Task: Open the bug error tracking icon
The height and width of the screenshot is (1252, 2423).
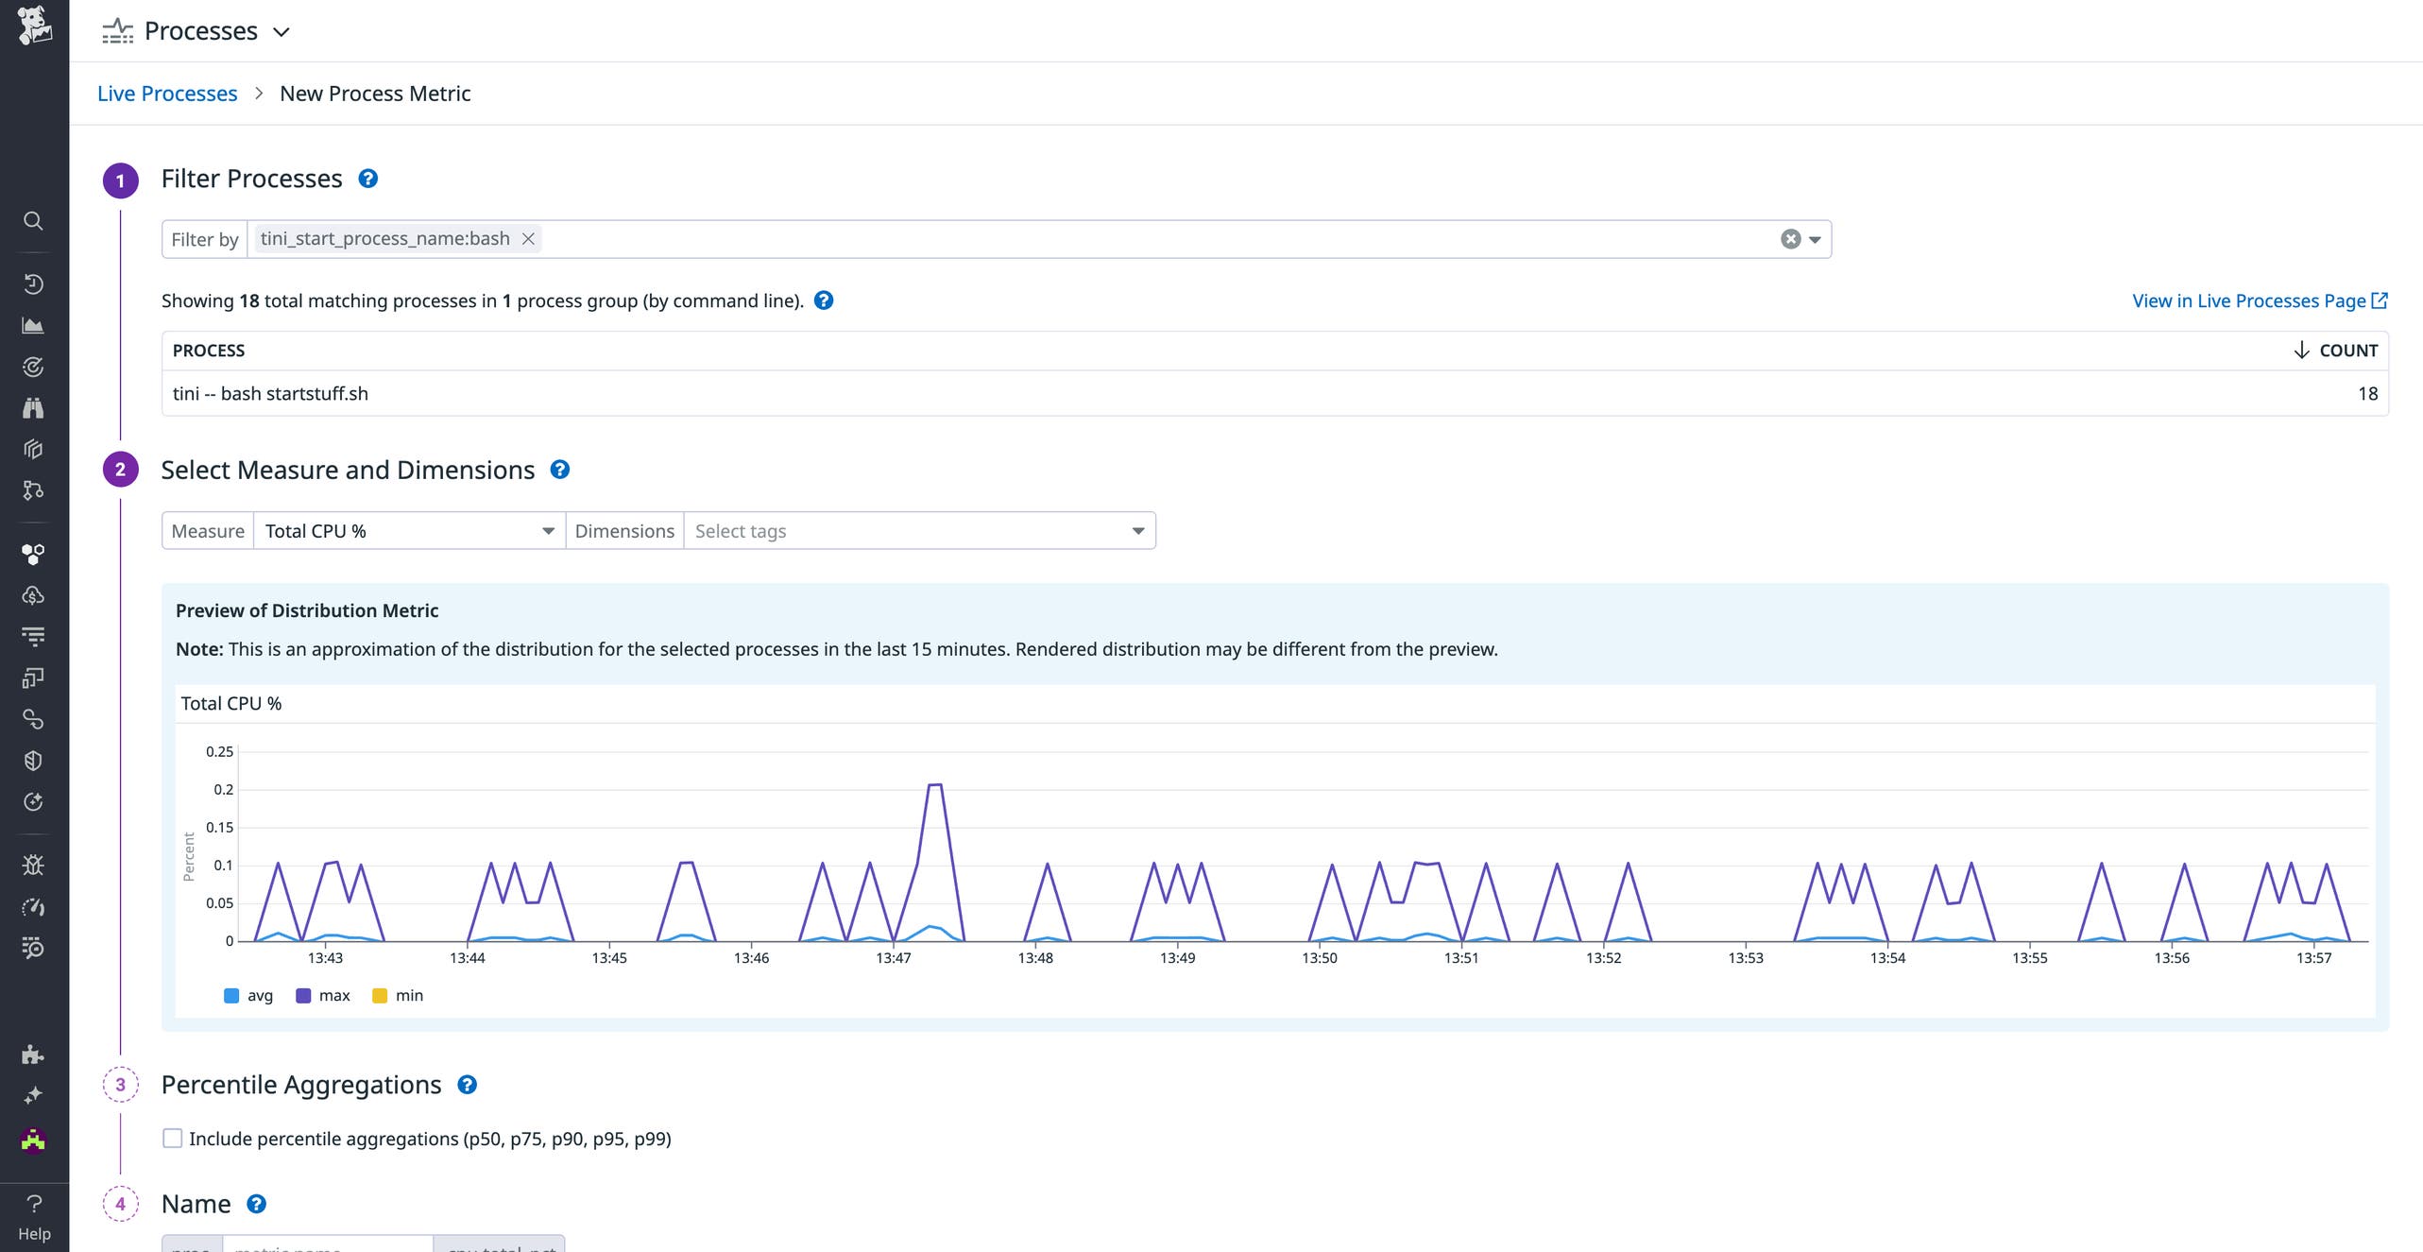Action: click(x=33, y=865)
